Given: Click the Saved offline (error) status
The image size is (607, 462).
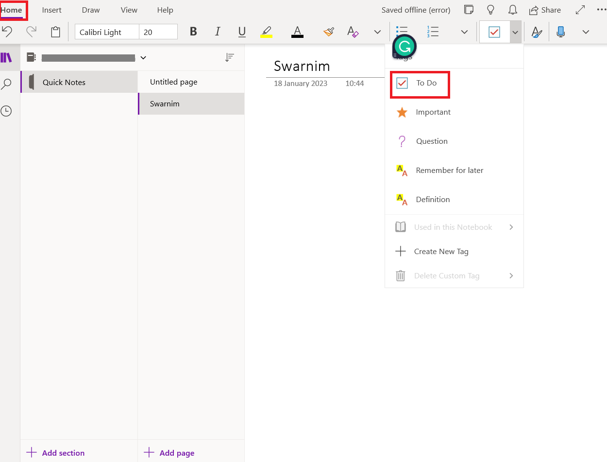Looking at the screenshot, I should coord(416,10).
